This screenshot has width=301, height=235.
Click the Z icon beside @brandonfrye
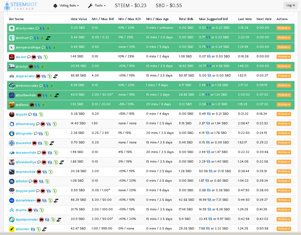(61, 162)
